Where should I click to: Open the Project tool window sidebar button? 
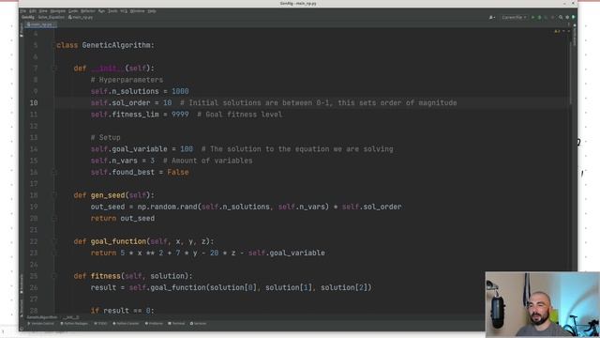tap(22, 29)
